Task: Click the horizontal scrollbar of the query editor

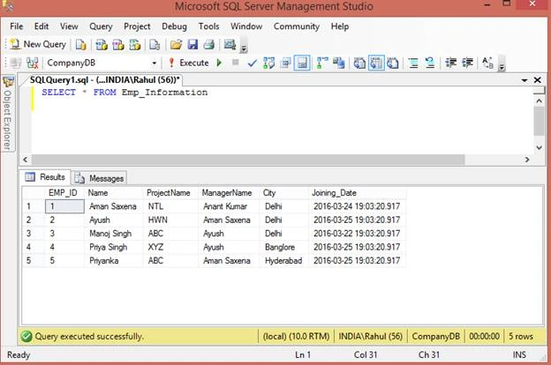Action: tap(248, 160)
